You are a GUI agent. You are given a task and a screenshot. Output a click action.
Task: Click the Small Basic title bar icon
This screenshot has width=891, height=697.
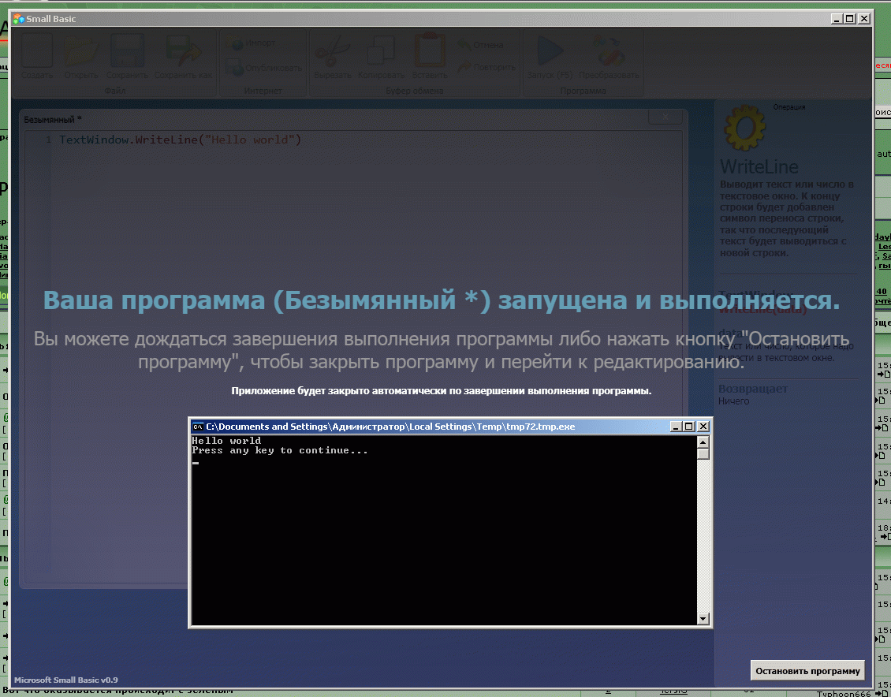[19, 19]
